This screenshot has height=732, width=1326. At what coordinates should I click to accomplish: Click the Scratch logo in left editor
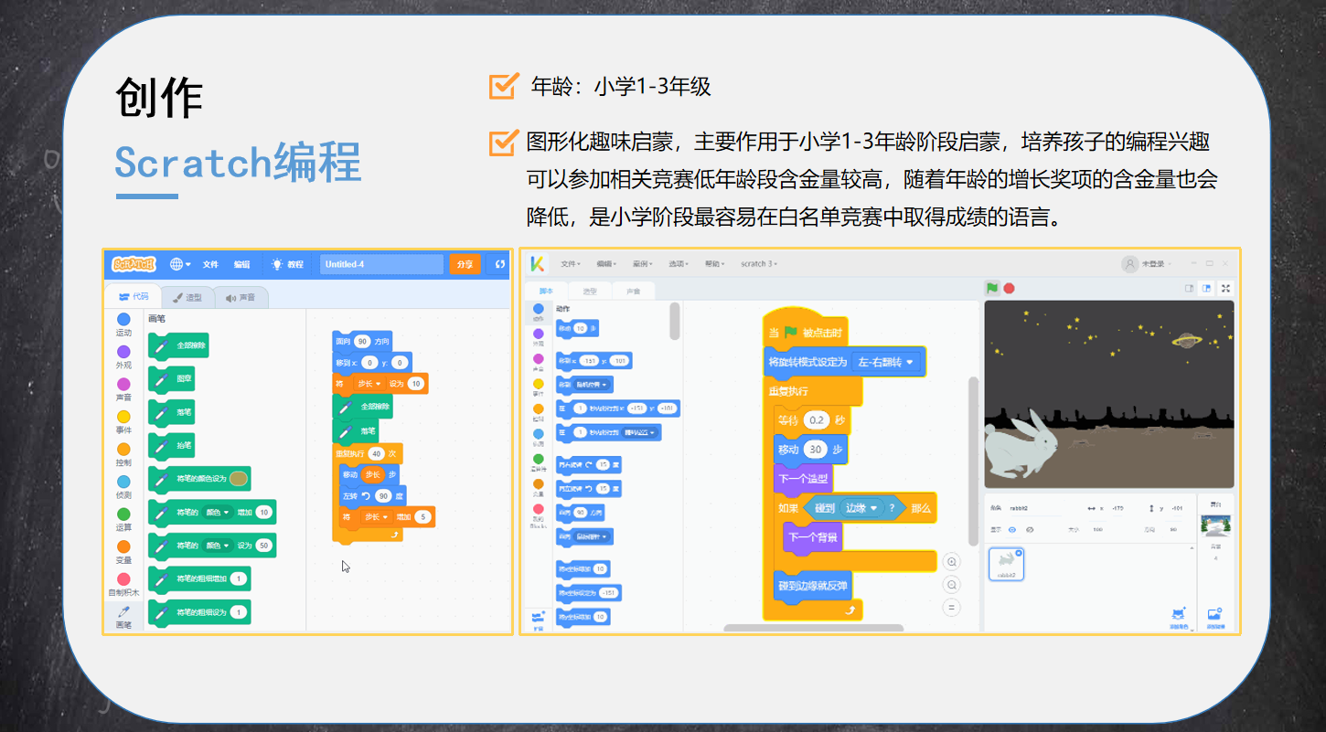pyautogui.click(x=134, y=264)
